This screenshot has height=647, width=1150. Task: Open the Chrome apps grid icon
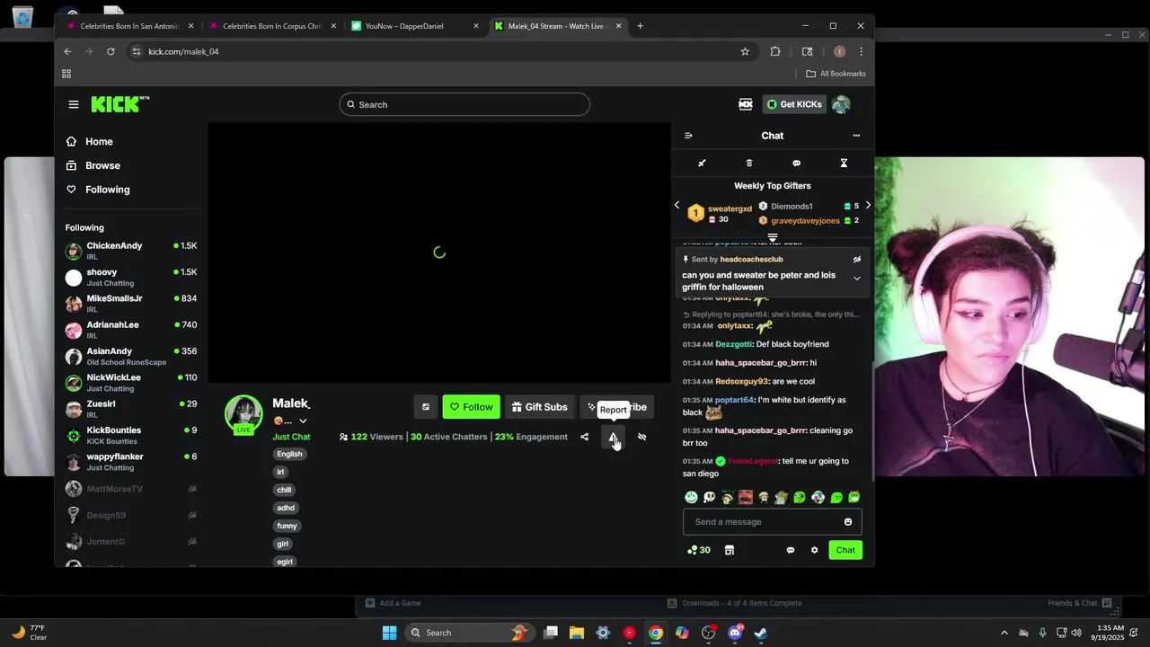66,74
